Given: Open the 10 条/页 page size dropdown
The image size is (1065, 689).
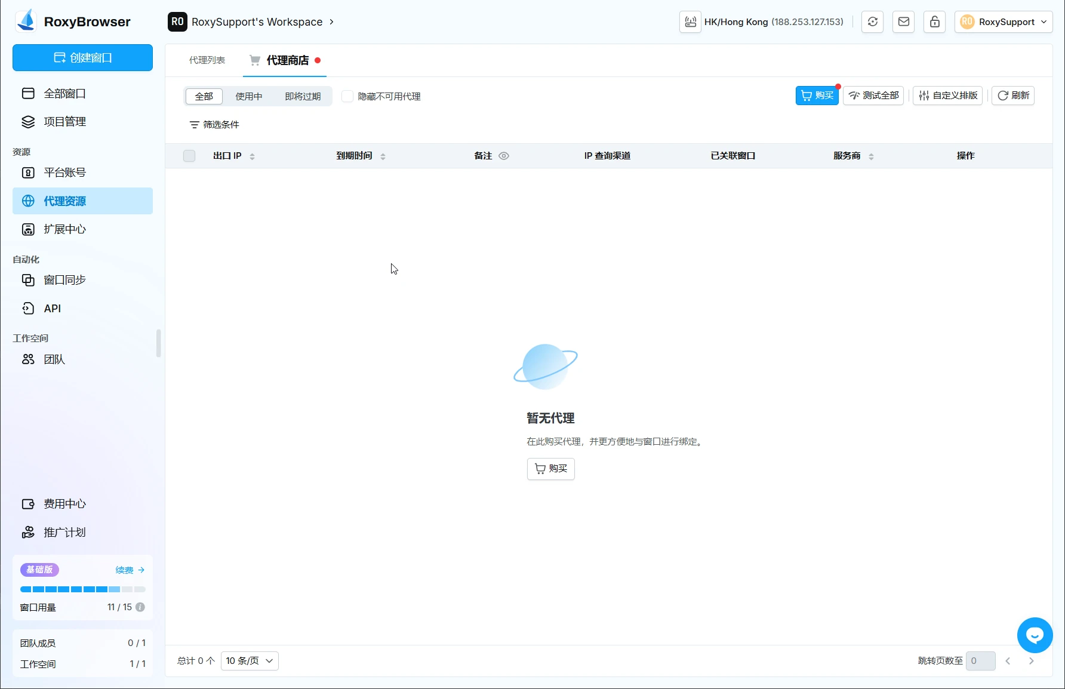Looking at the screenshot, I should 250,661.
